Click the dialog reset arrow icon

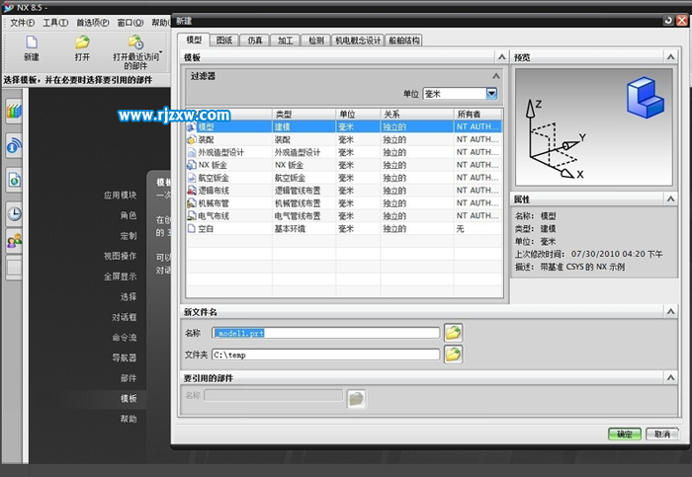click(x=668, y=21)
